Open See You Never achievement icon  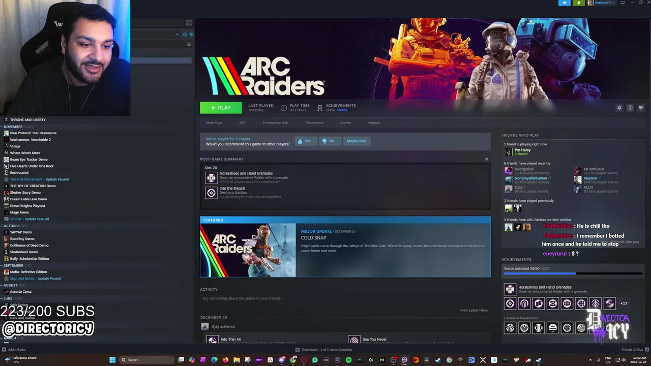[354, 340]
